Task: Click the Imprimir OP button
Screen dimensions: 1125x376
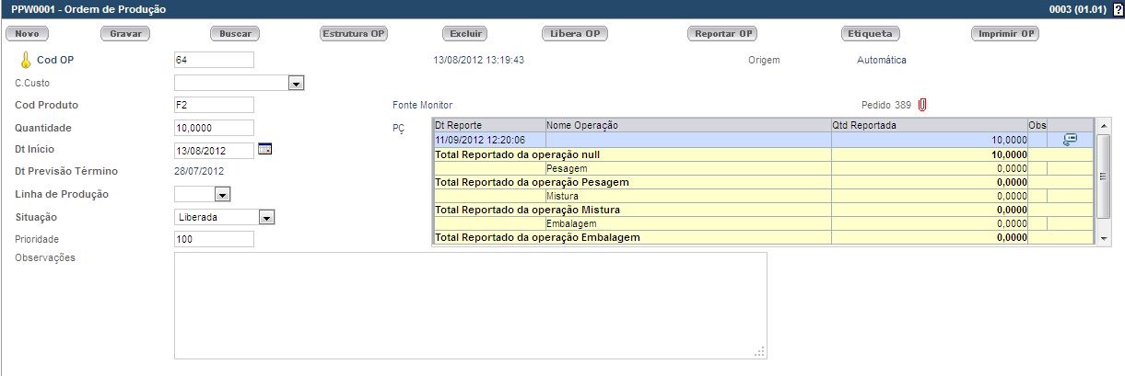Action: pyautogui.click(x=1006, y=34)
